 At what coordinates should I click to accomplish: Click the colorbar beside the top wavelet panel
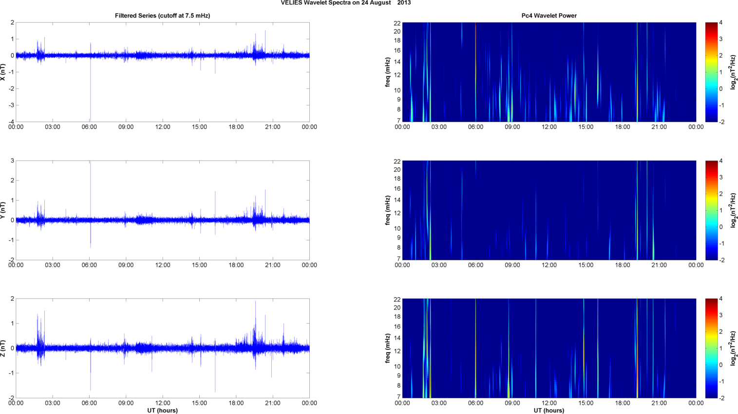(x=711, y=72)
